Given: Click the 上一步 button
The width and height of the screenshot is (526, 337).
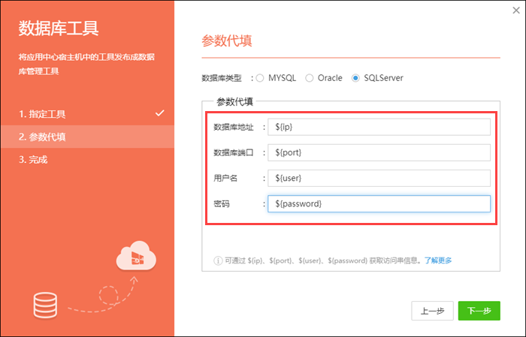Looking at the screenshot, I should (432, 311).
